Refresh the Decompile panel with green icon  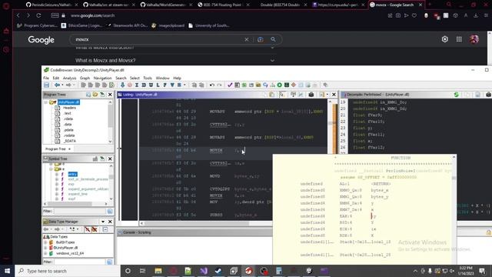click(457, 95)
